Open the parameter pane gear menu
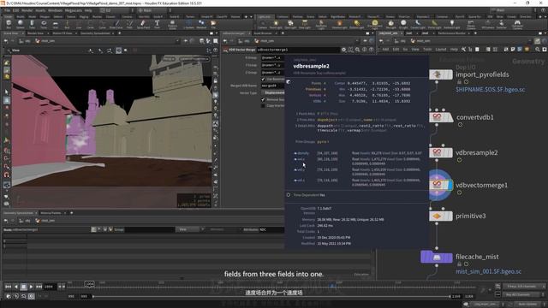Screen dimensions: 548x308 coord(344,50)
